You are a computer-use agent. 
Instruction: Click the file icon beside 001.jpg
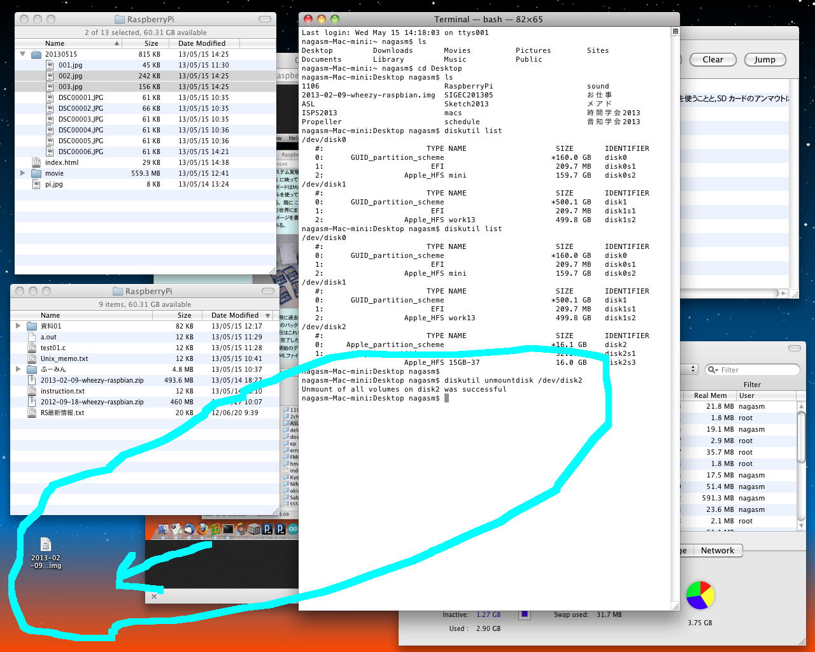[x=50, y=65]
